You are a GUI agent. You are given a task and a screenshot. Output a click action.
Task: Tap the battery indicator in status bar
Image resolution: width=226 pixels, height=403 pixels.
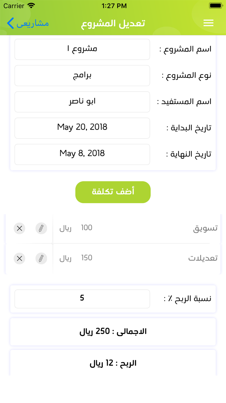(214, 5)
